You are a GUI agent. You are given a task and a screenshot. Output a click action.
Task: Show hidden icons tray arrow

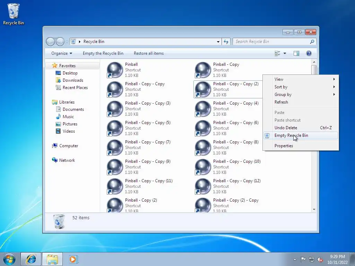[x=295, y=259]
